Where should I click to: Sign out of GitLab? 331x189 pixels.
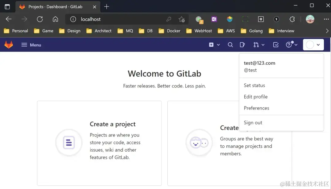[253, 122]
